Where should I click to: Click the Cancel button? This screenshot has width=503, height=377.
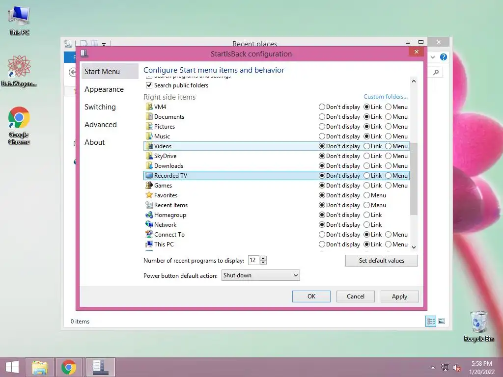point(356,296)
